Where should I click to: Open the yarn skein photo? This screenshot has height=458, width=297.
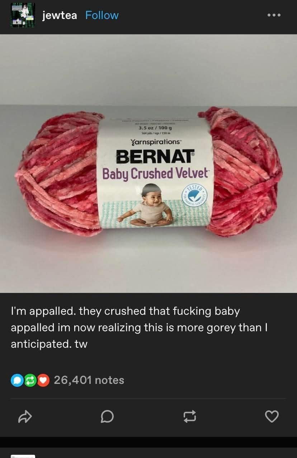click(x=148, y=163)
